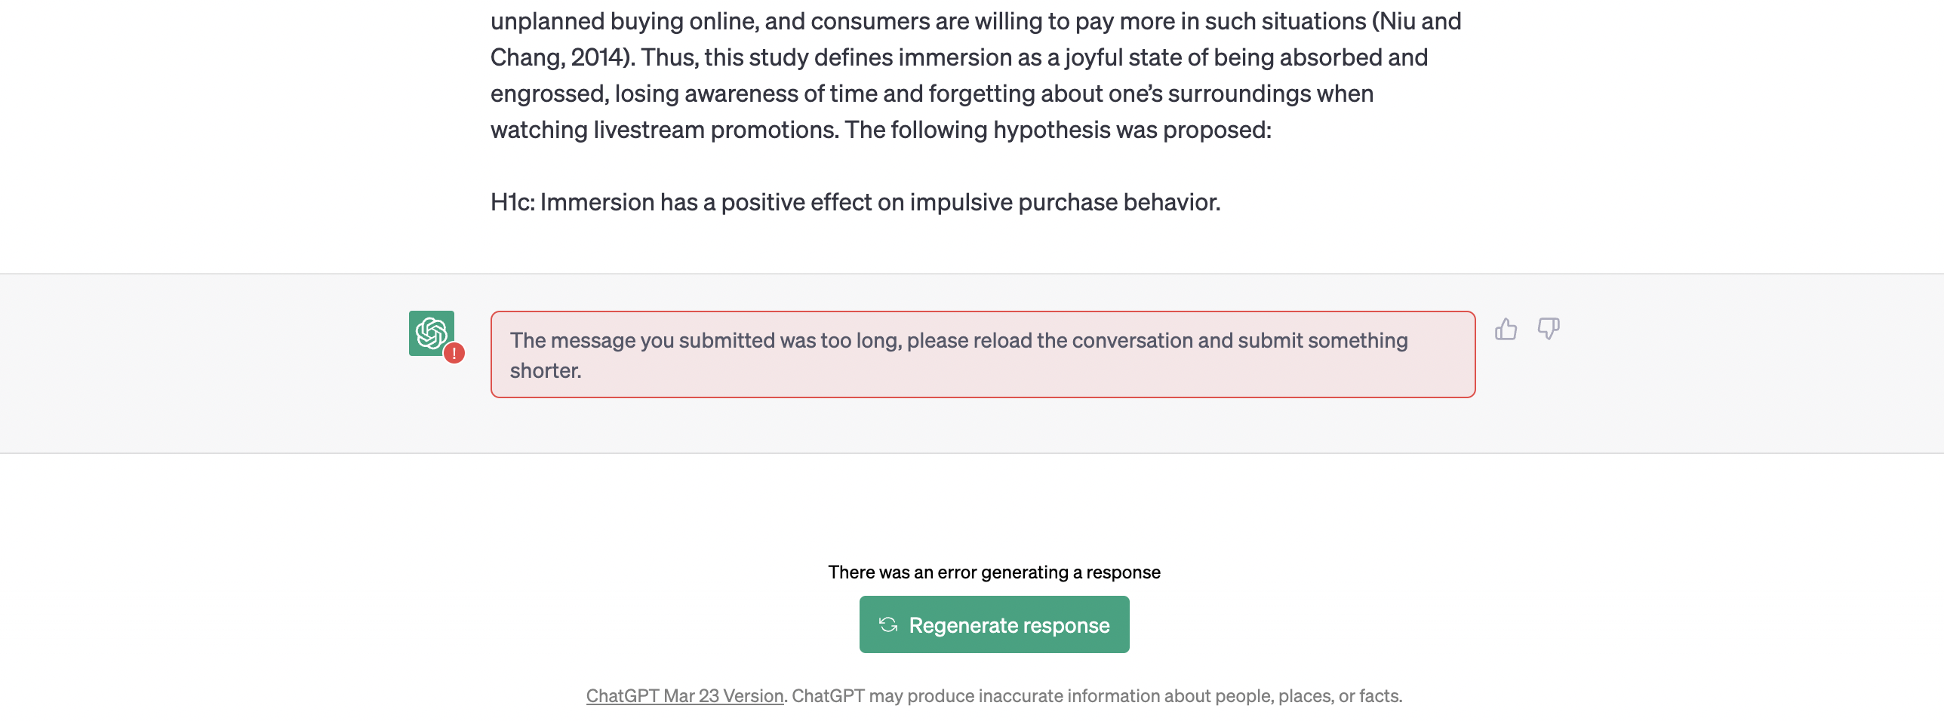Image resolution: width=1944 pixels, height=721 pixels.
Task: Give the error response a thumbs up
Action: [1506, 330]
